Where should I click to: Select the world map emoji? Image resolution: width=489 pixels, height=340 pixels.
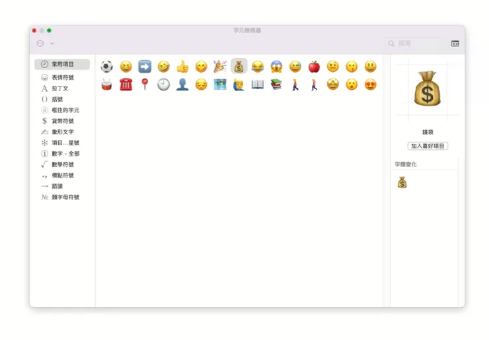220,85
